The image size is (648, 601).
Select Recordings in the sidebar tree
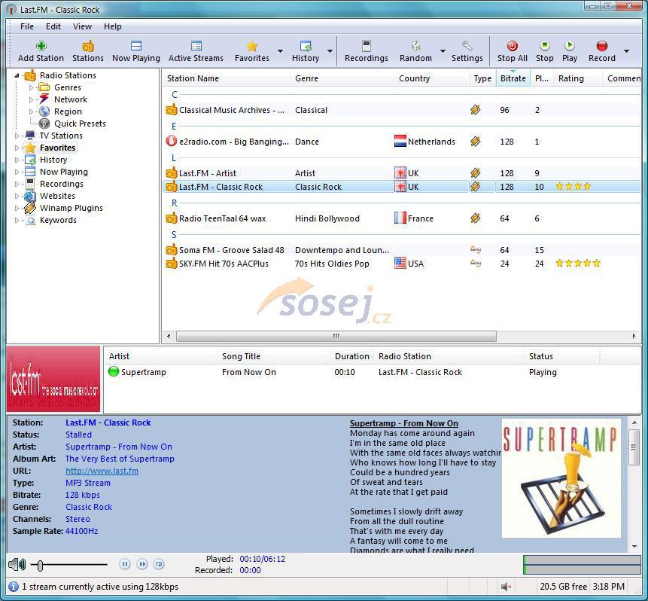coord(61,184)
